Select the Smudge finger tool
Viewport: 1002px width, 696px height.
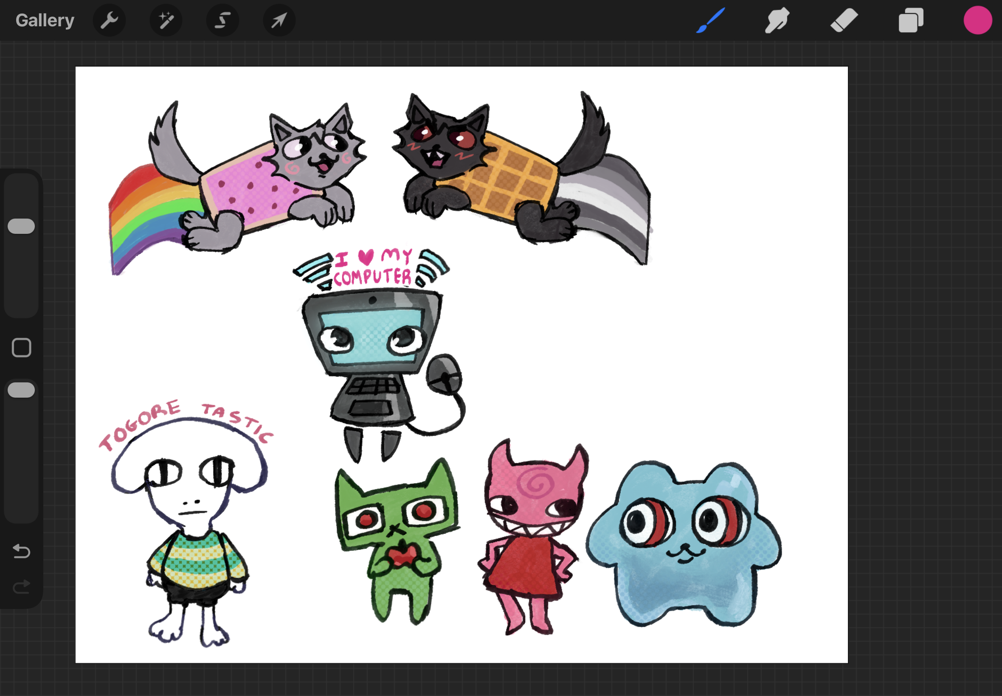(x=777, y=20)
